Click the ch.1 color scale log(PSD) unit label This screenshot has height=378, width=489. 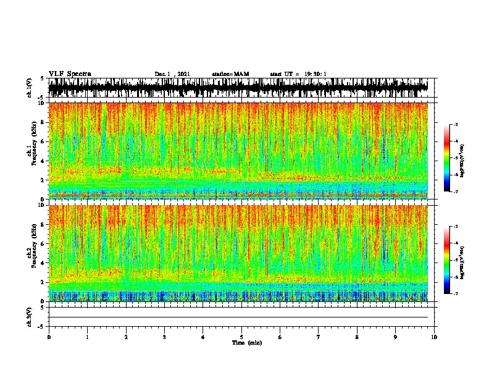(x=462, y=161)
